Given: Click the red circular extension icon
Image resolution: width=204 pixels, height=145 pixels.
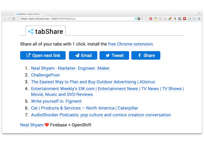Looking at the screenshot, I should click(151, 19).
